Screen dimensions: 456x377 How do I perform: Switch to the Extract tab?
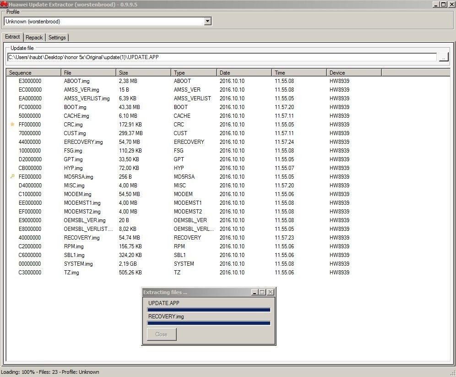[12, 37]
